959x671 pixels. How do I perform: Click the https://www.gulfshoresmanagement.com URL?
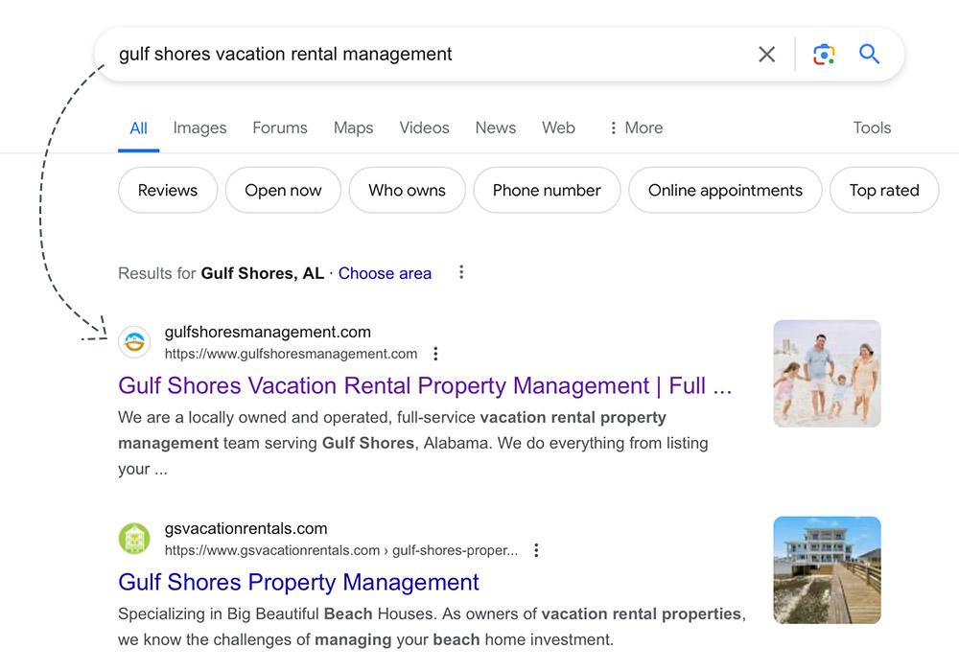(x=291, y=354)
